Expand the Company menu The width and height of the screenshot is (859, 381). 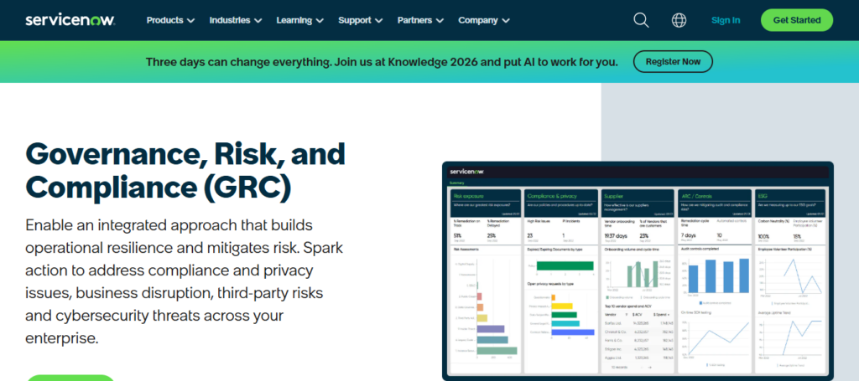click(484, 20)
